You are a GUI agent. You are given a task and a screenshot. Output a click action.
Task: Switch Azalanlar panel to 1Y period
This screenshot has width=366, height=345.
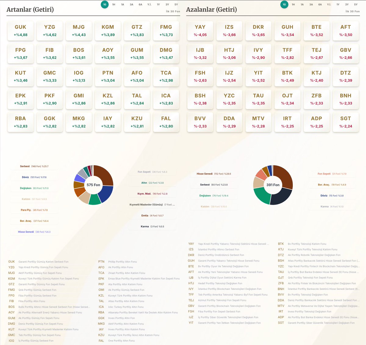[x=338, y=5]
